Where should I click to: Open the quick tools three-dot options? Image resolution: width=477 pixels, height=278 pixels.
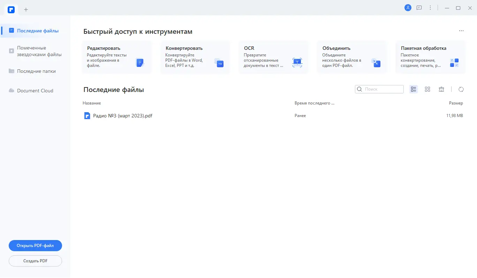pos(461,31)
